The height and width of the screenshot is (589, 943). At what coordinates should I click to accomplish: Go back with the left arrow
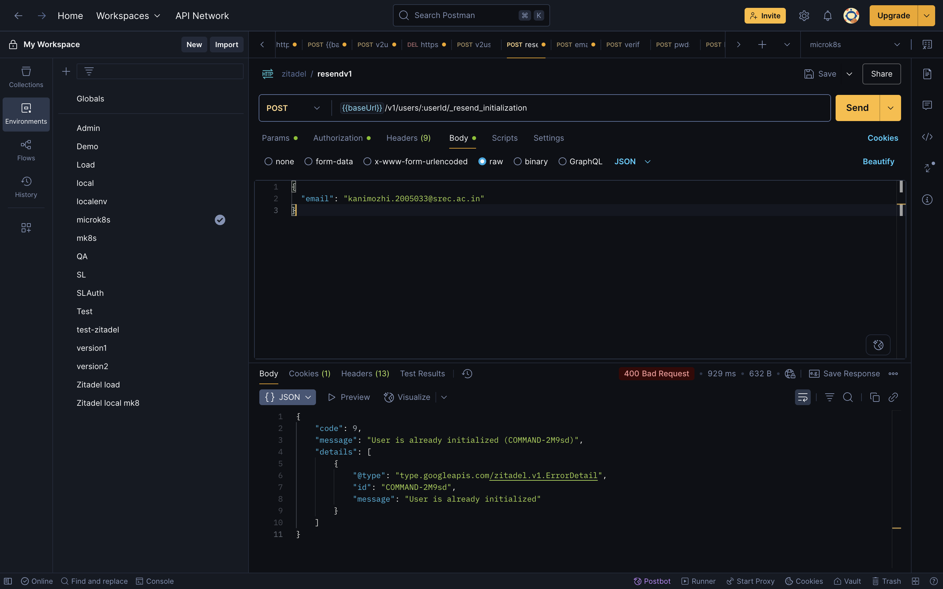pos(18,16)
